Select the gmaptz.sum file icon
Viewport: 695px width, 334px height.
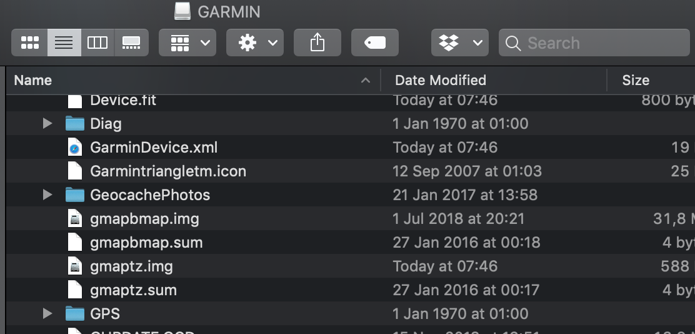[x=75, y=290]
